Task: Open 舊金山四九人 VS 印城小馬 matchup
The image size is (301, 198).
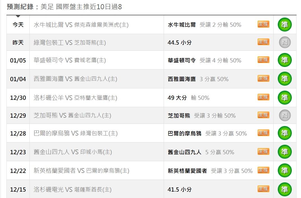Action: coord(72,152)
